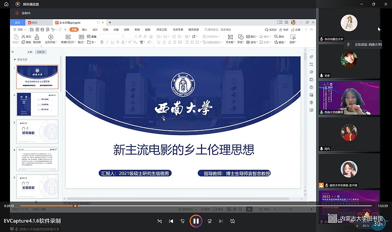Toggle bold formatting
The width and height of the screenshot is (392, 232).
coord(102,42)
